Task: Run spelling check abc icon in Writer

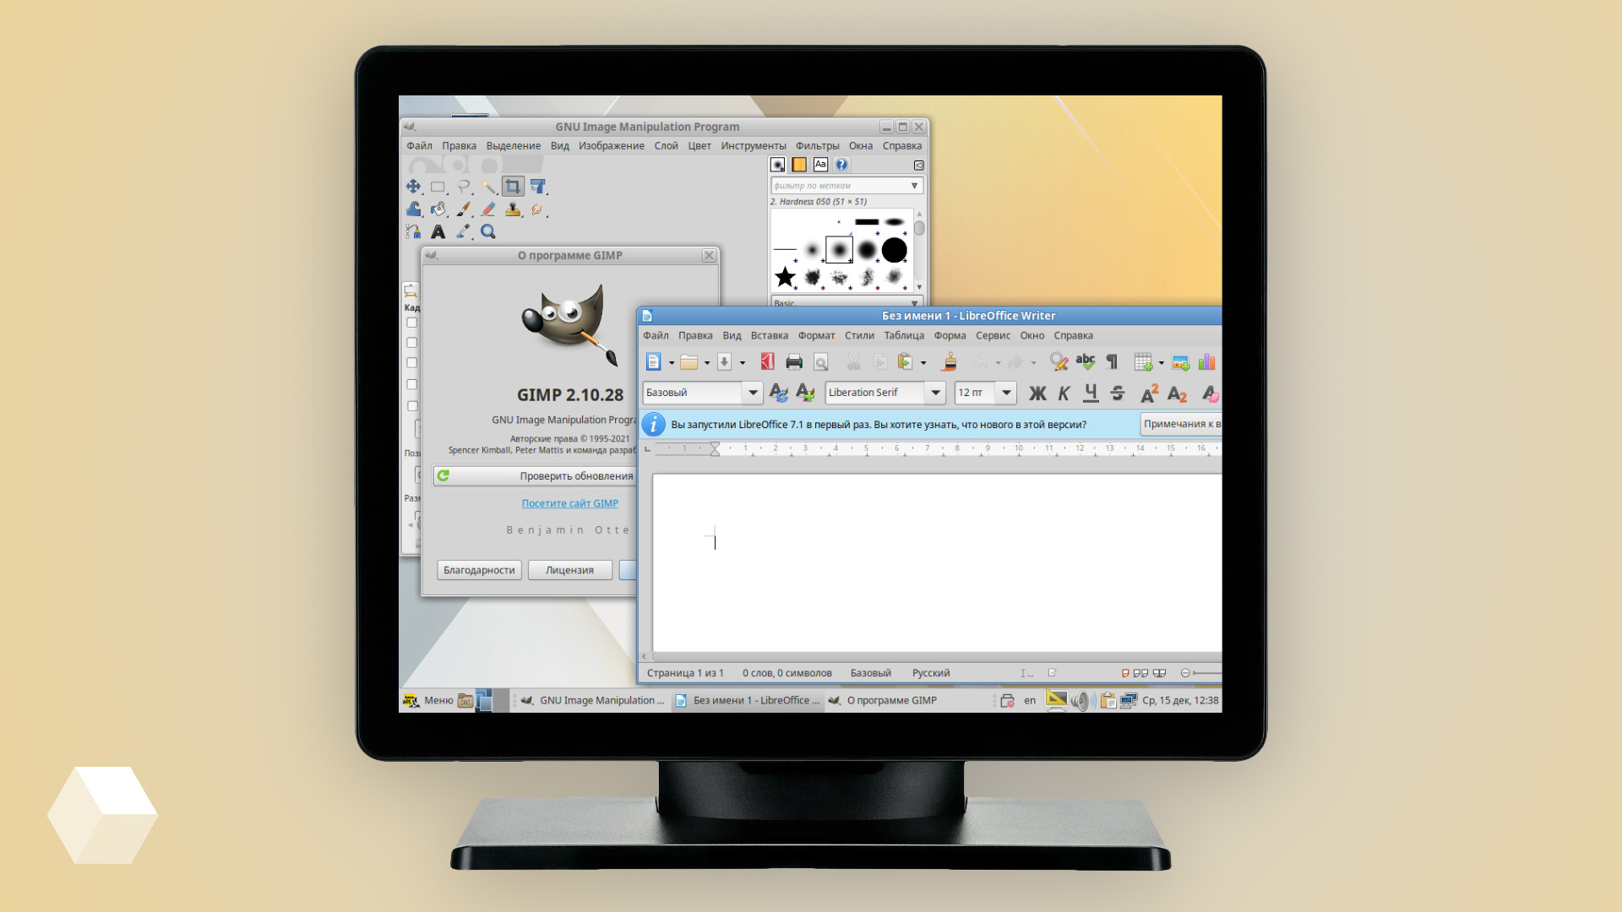Action: pyautogui.click(x=1086, y=362)
